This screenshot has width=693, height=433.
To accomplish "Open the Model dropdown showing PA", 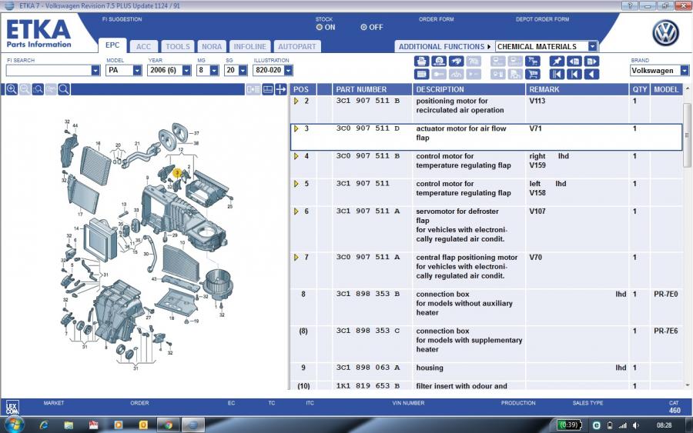I will tap(137, 71).
